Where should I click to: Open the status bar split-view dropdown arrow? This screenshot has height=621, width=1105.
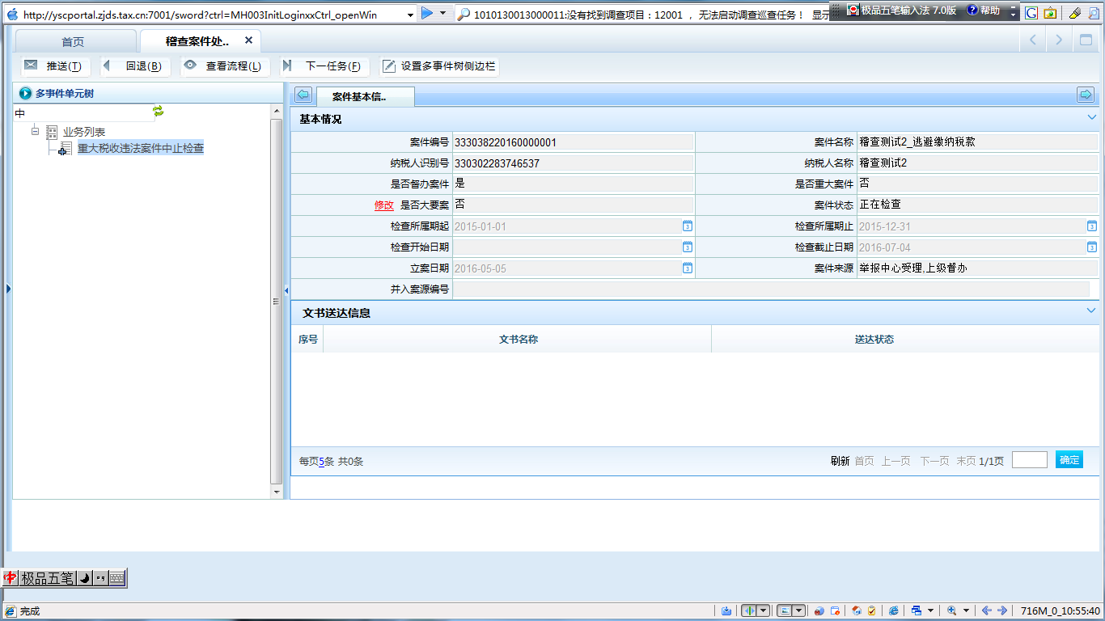(764, 610)
